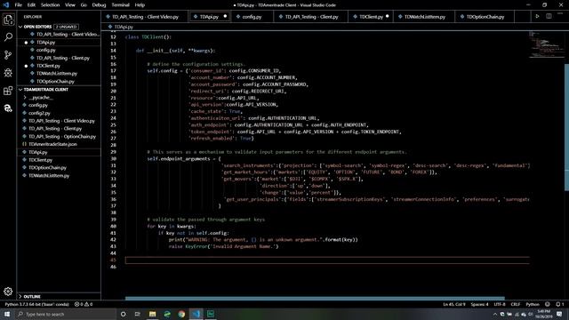
Task: Run Python file with play button
Action: tap(537, 16)
